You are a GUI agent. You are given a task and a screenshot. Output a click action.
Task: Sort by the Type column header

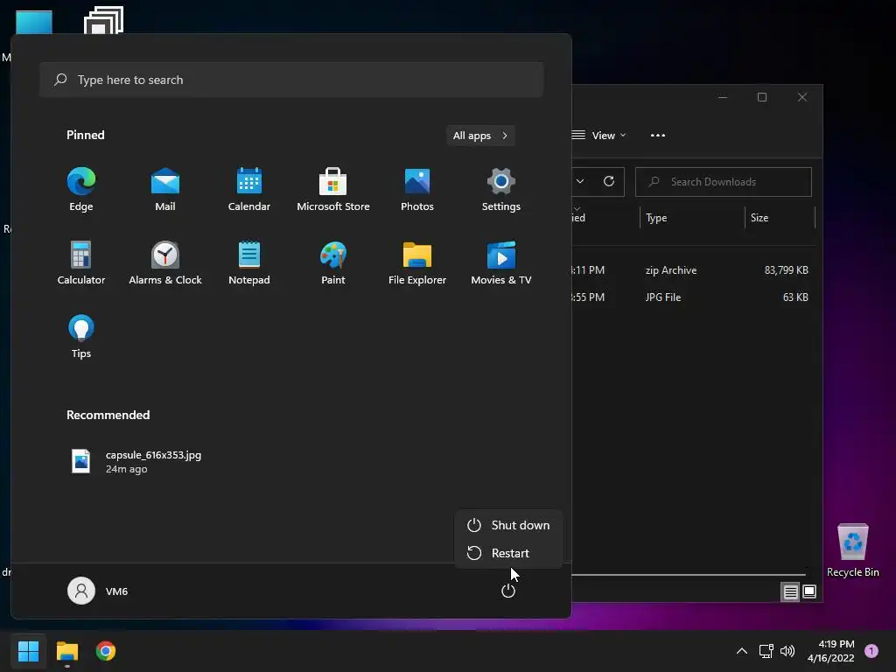coord(692,218)
